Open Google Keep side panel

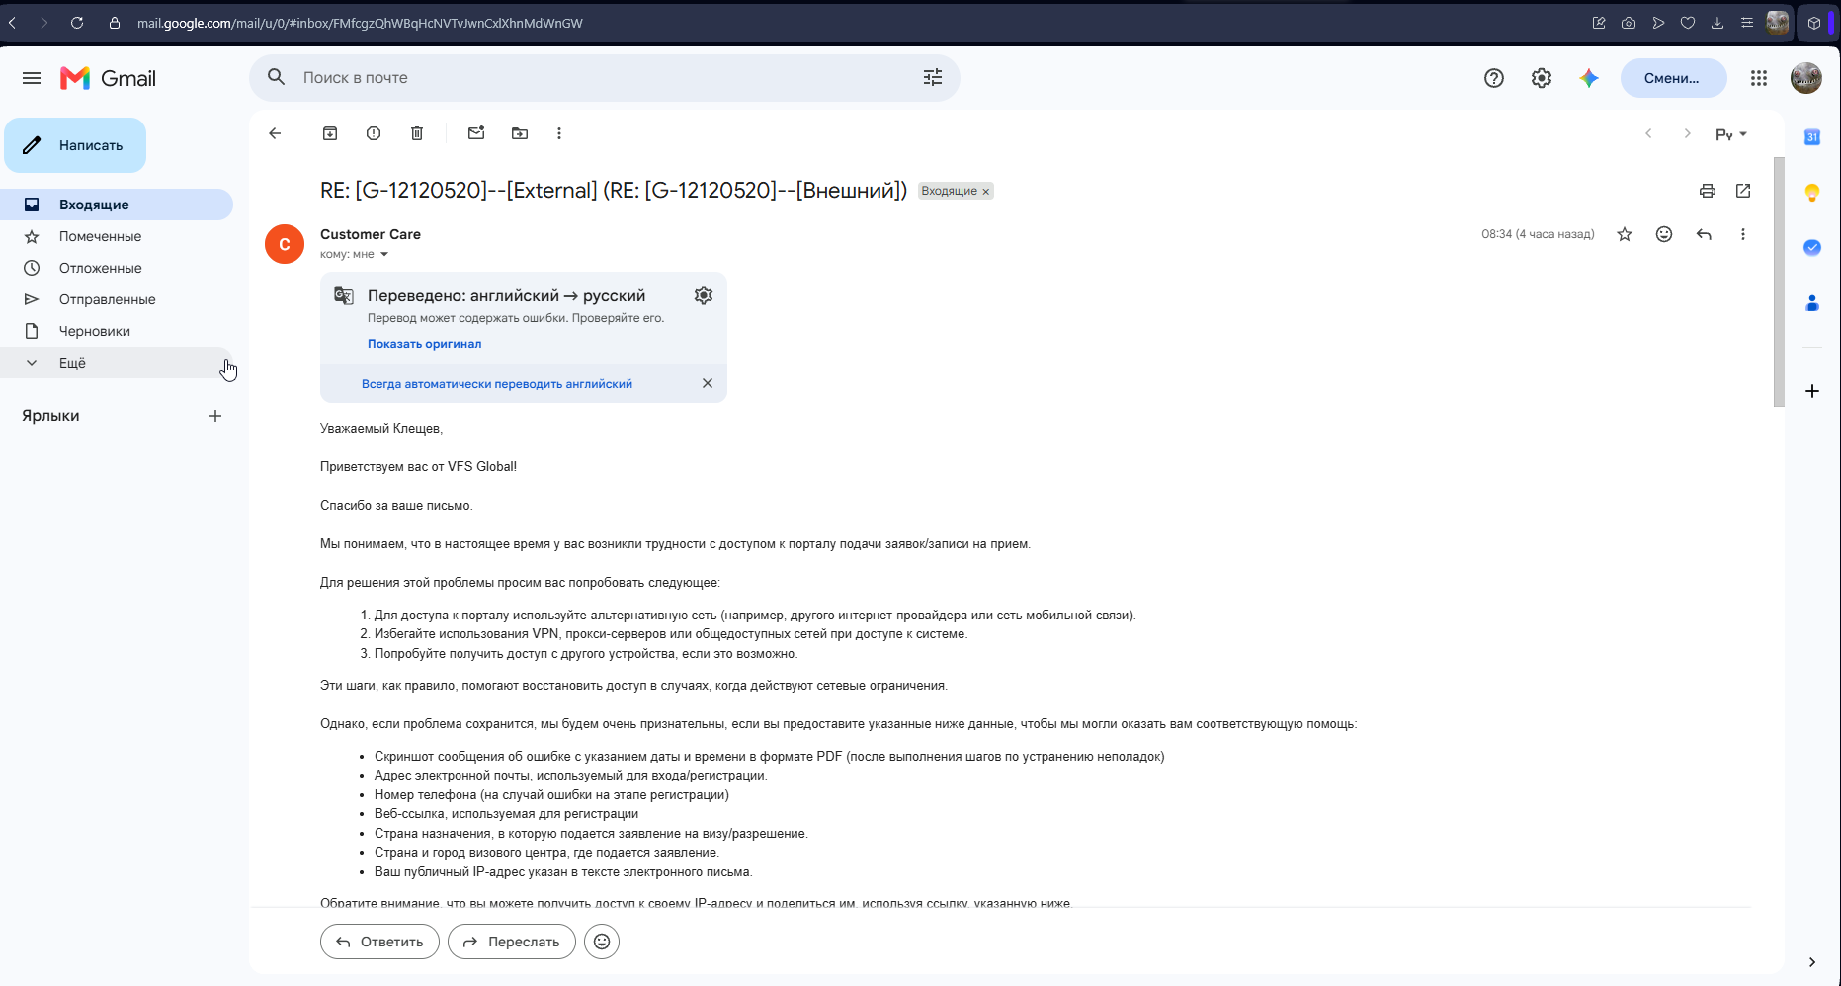(1812, 193)
